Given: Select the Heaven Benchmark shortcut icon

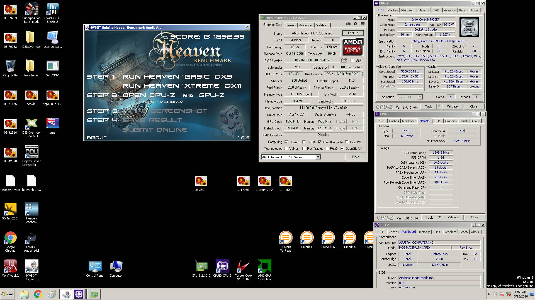Looking at the screenshot, I should [x=31, y=213].
